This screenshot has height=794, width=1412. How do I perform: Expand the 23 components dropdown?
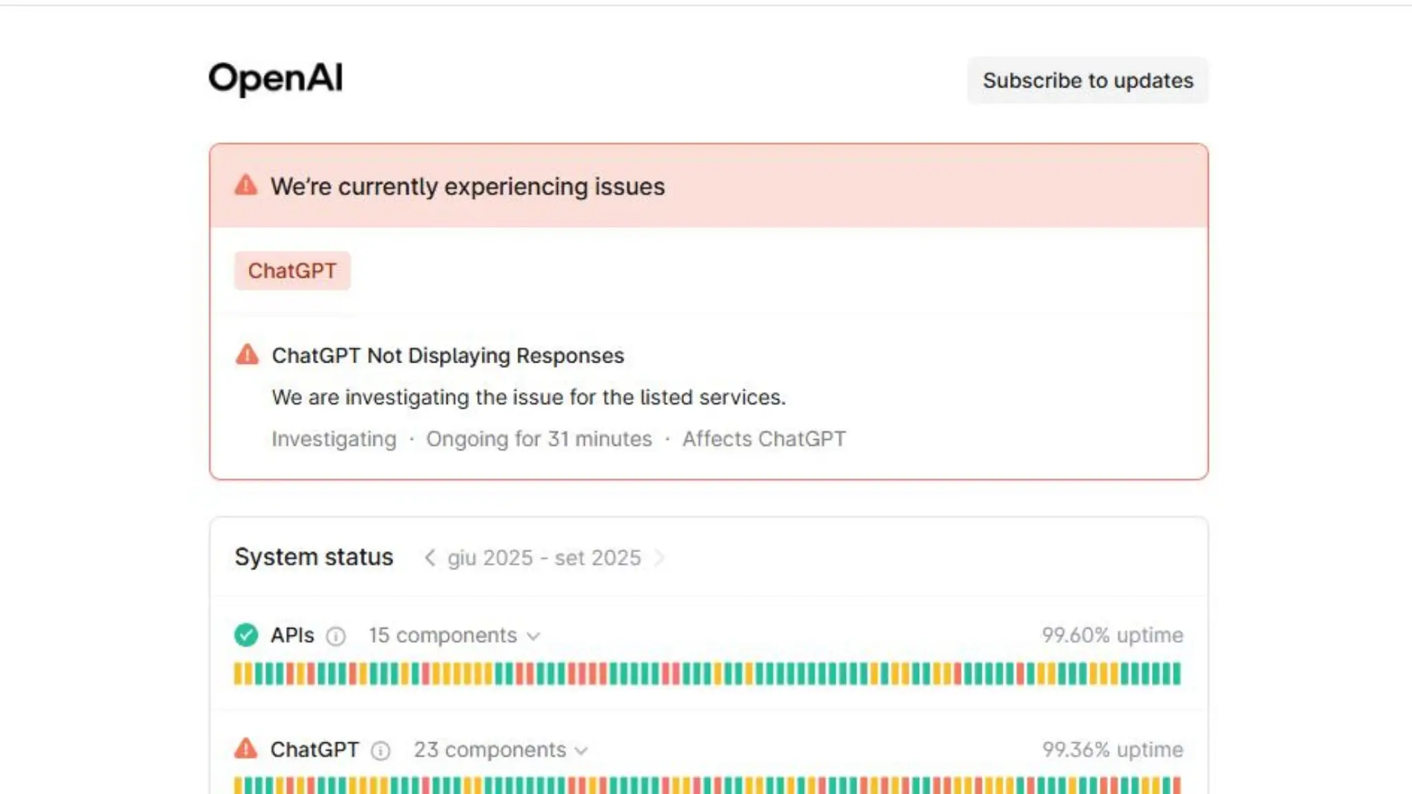pos(501,750)
